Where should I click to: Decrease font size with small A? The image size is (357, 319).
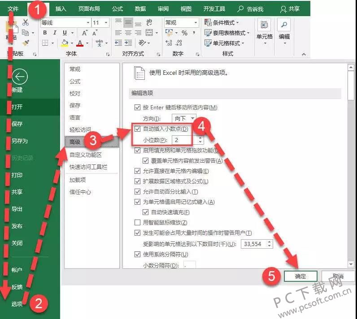tap(95, 33)
